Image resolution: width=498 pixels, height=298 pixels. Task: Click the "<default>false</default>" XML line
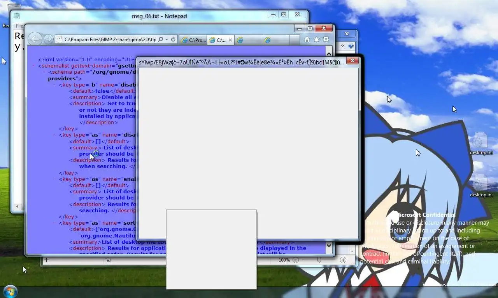[102, 91]
